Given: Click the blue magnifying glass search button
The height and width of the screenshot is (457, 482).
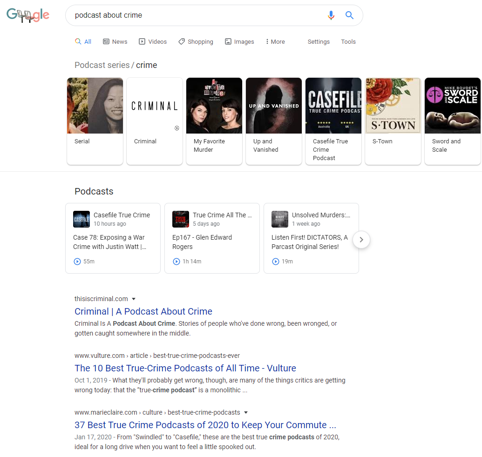Looking at the screenshot, I should [x=349, y=15].
